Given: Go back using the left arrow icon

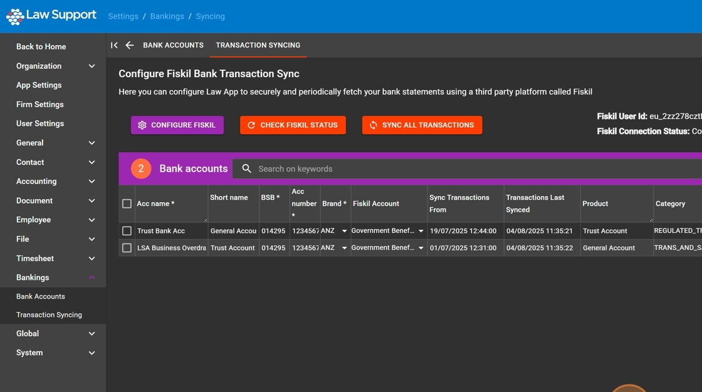Looking at the screenshot, I should point(130,45).
